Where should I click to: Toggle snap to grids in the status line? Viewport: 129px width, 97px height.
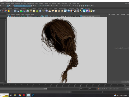coord(38,6)
